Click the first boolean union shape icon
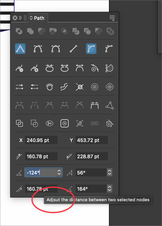 click(x=19, y=31)
